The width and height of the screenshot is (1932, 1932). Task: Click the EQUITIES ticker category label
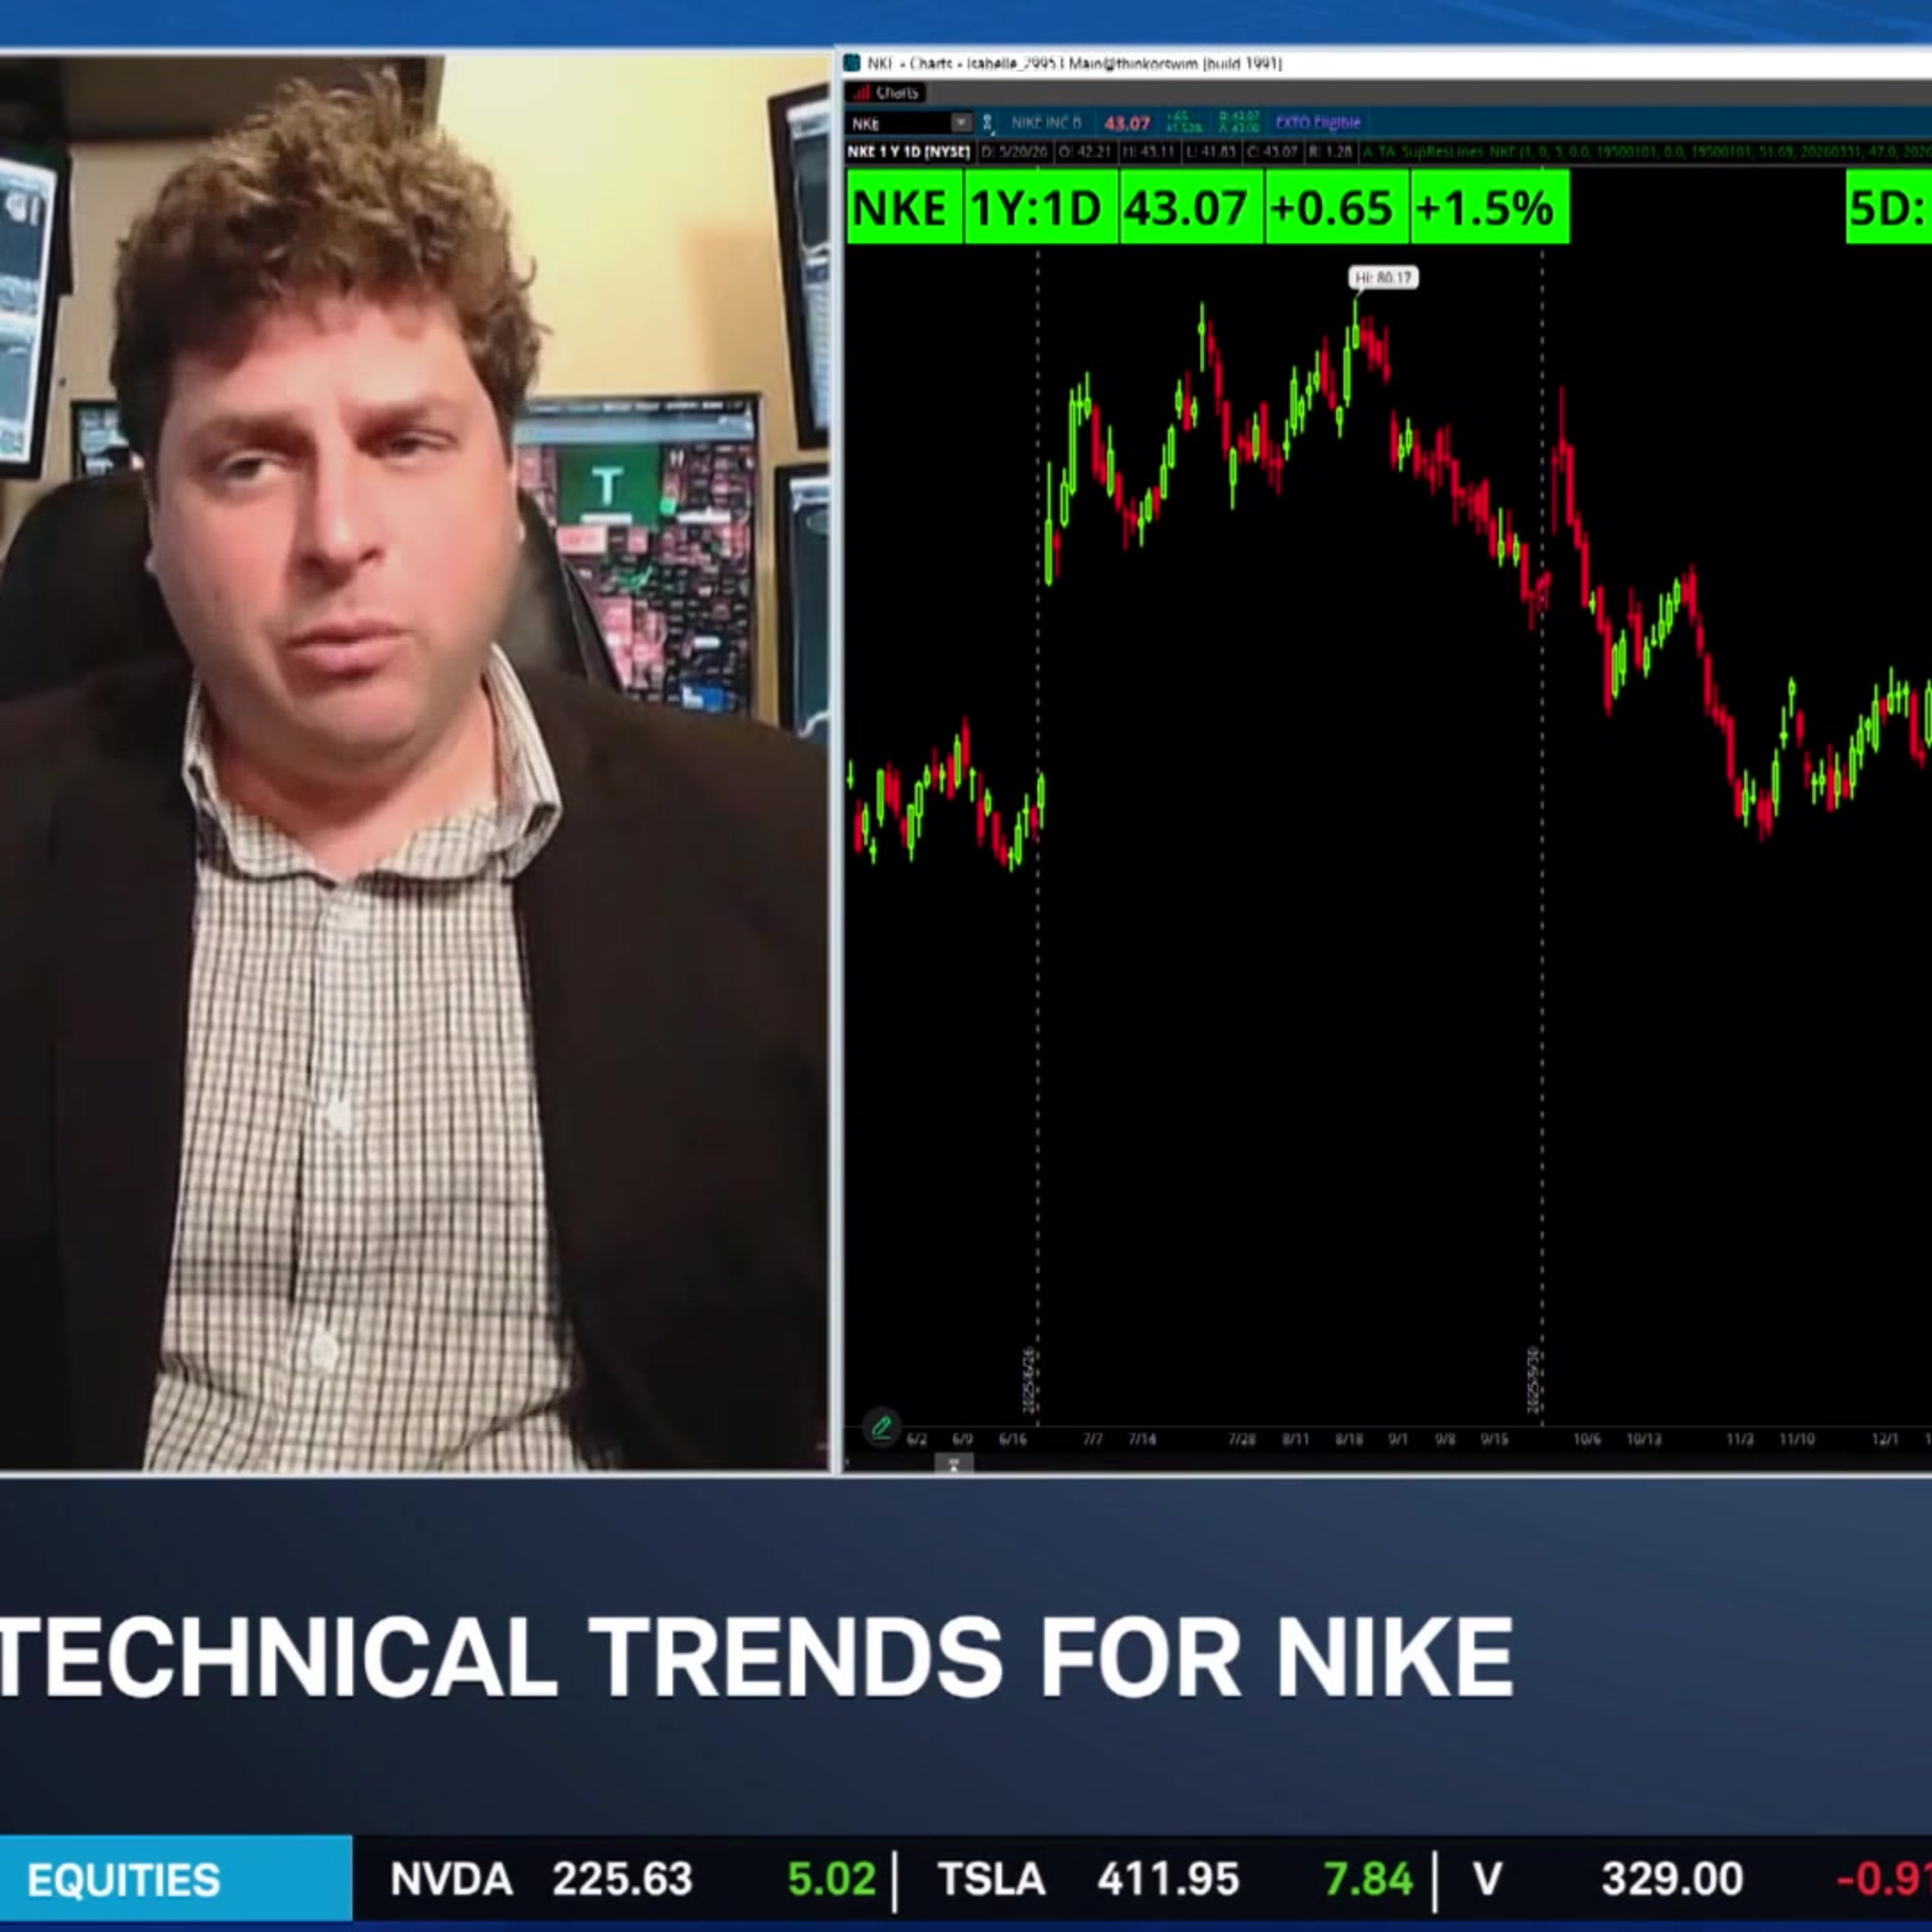[124, 1880]
